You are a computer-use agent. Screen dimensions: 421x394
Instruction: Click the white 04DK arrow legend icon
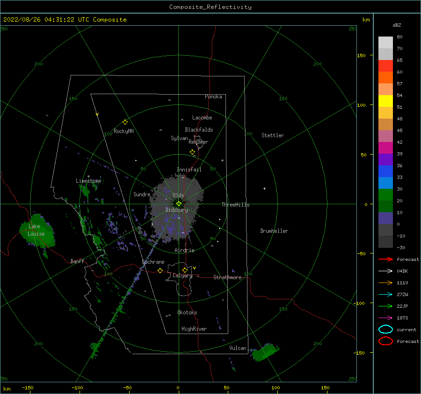pyautogui.click(x=385, y=271)
